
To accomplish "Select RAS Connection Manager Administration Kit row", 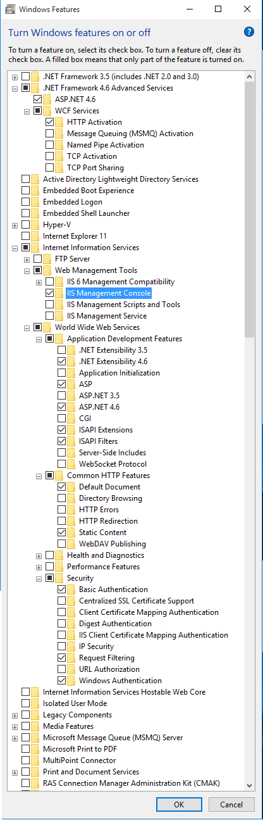I will pyautogui.click(x=131, y=783).
